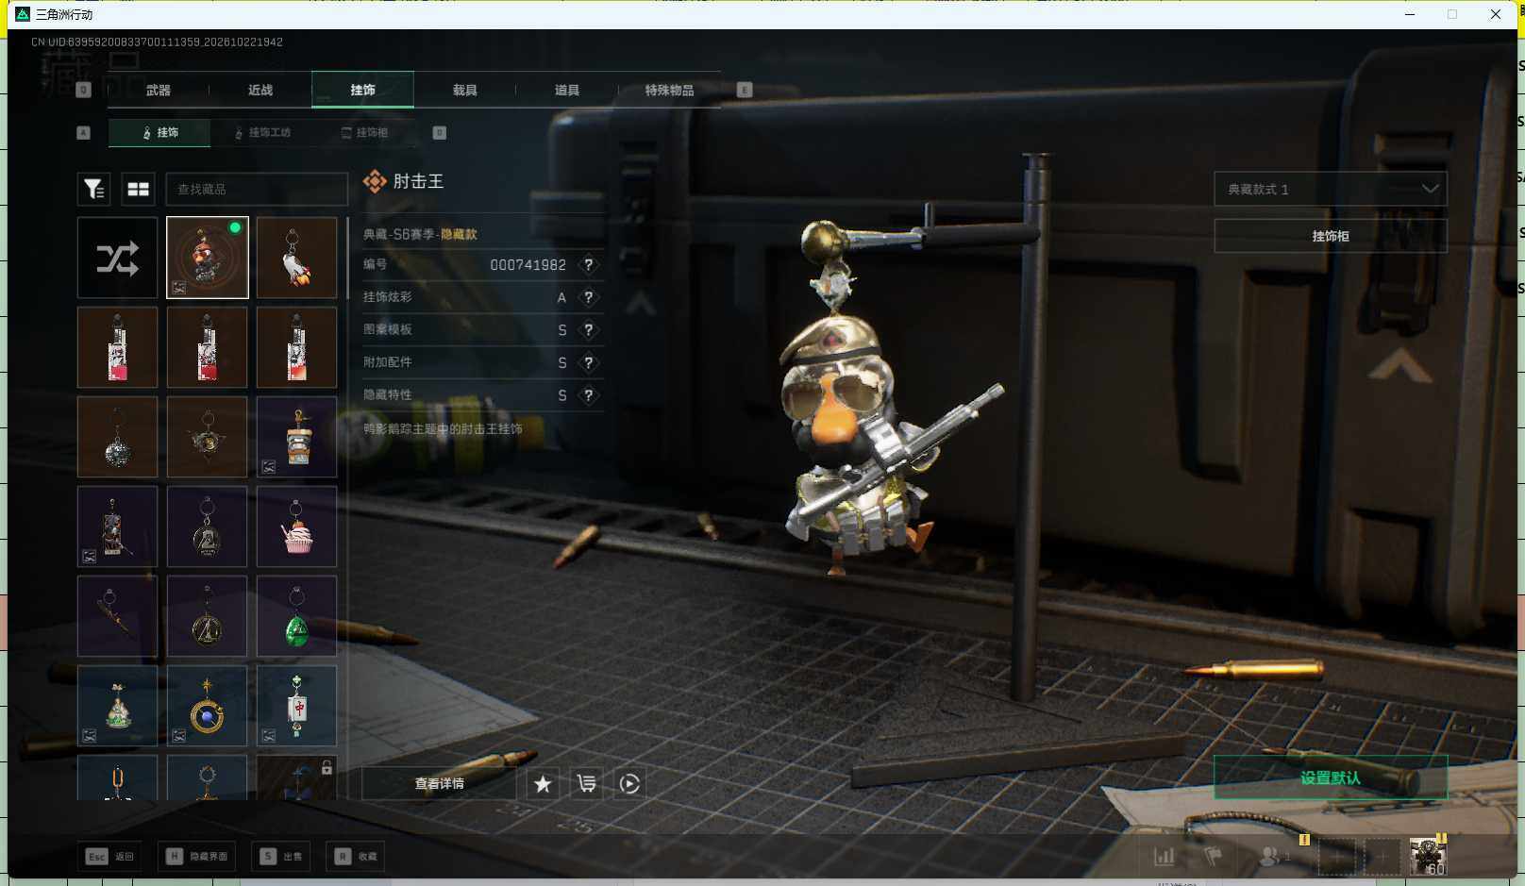Expand the 典藏款式 1 dropdown
Image resolution: width=1525 pixels, height=886 pixels.
tap(1330, 189)
